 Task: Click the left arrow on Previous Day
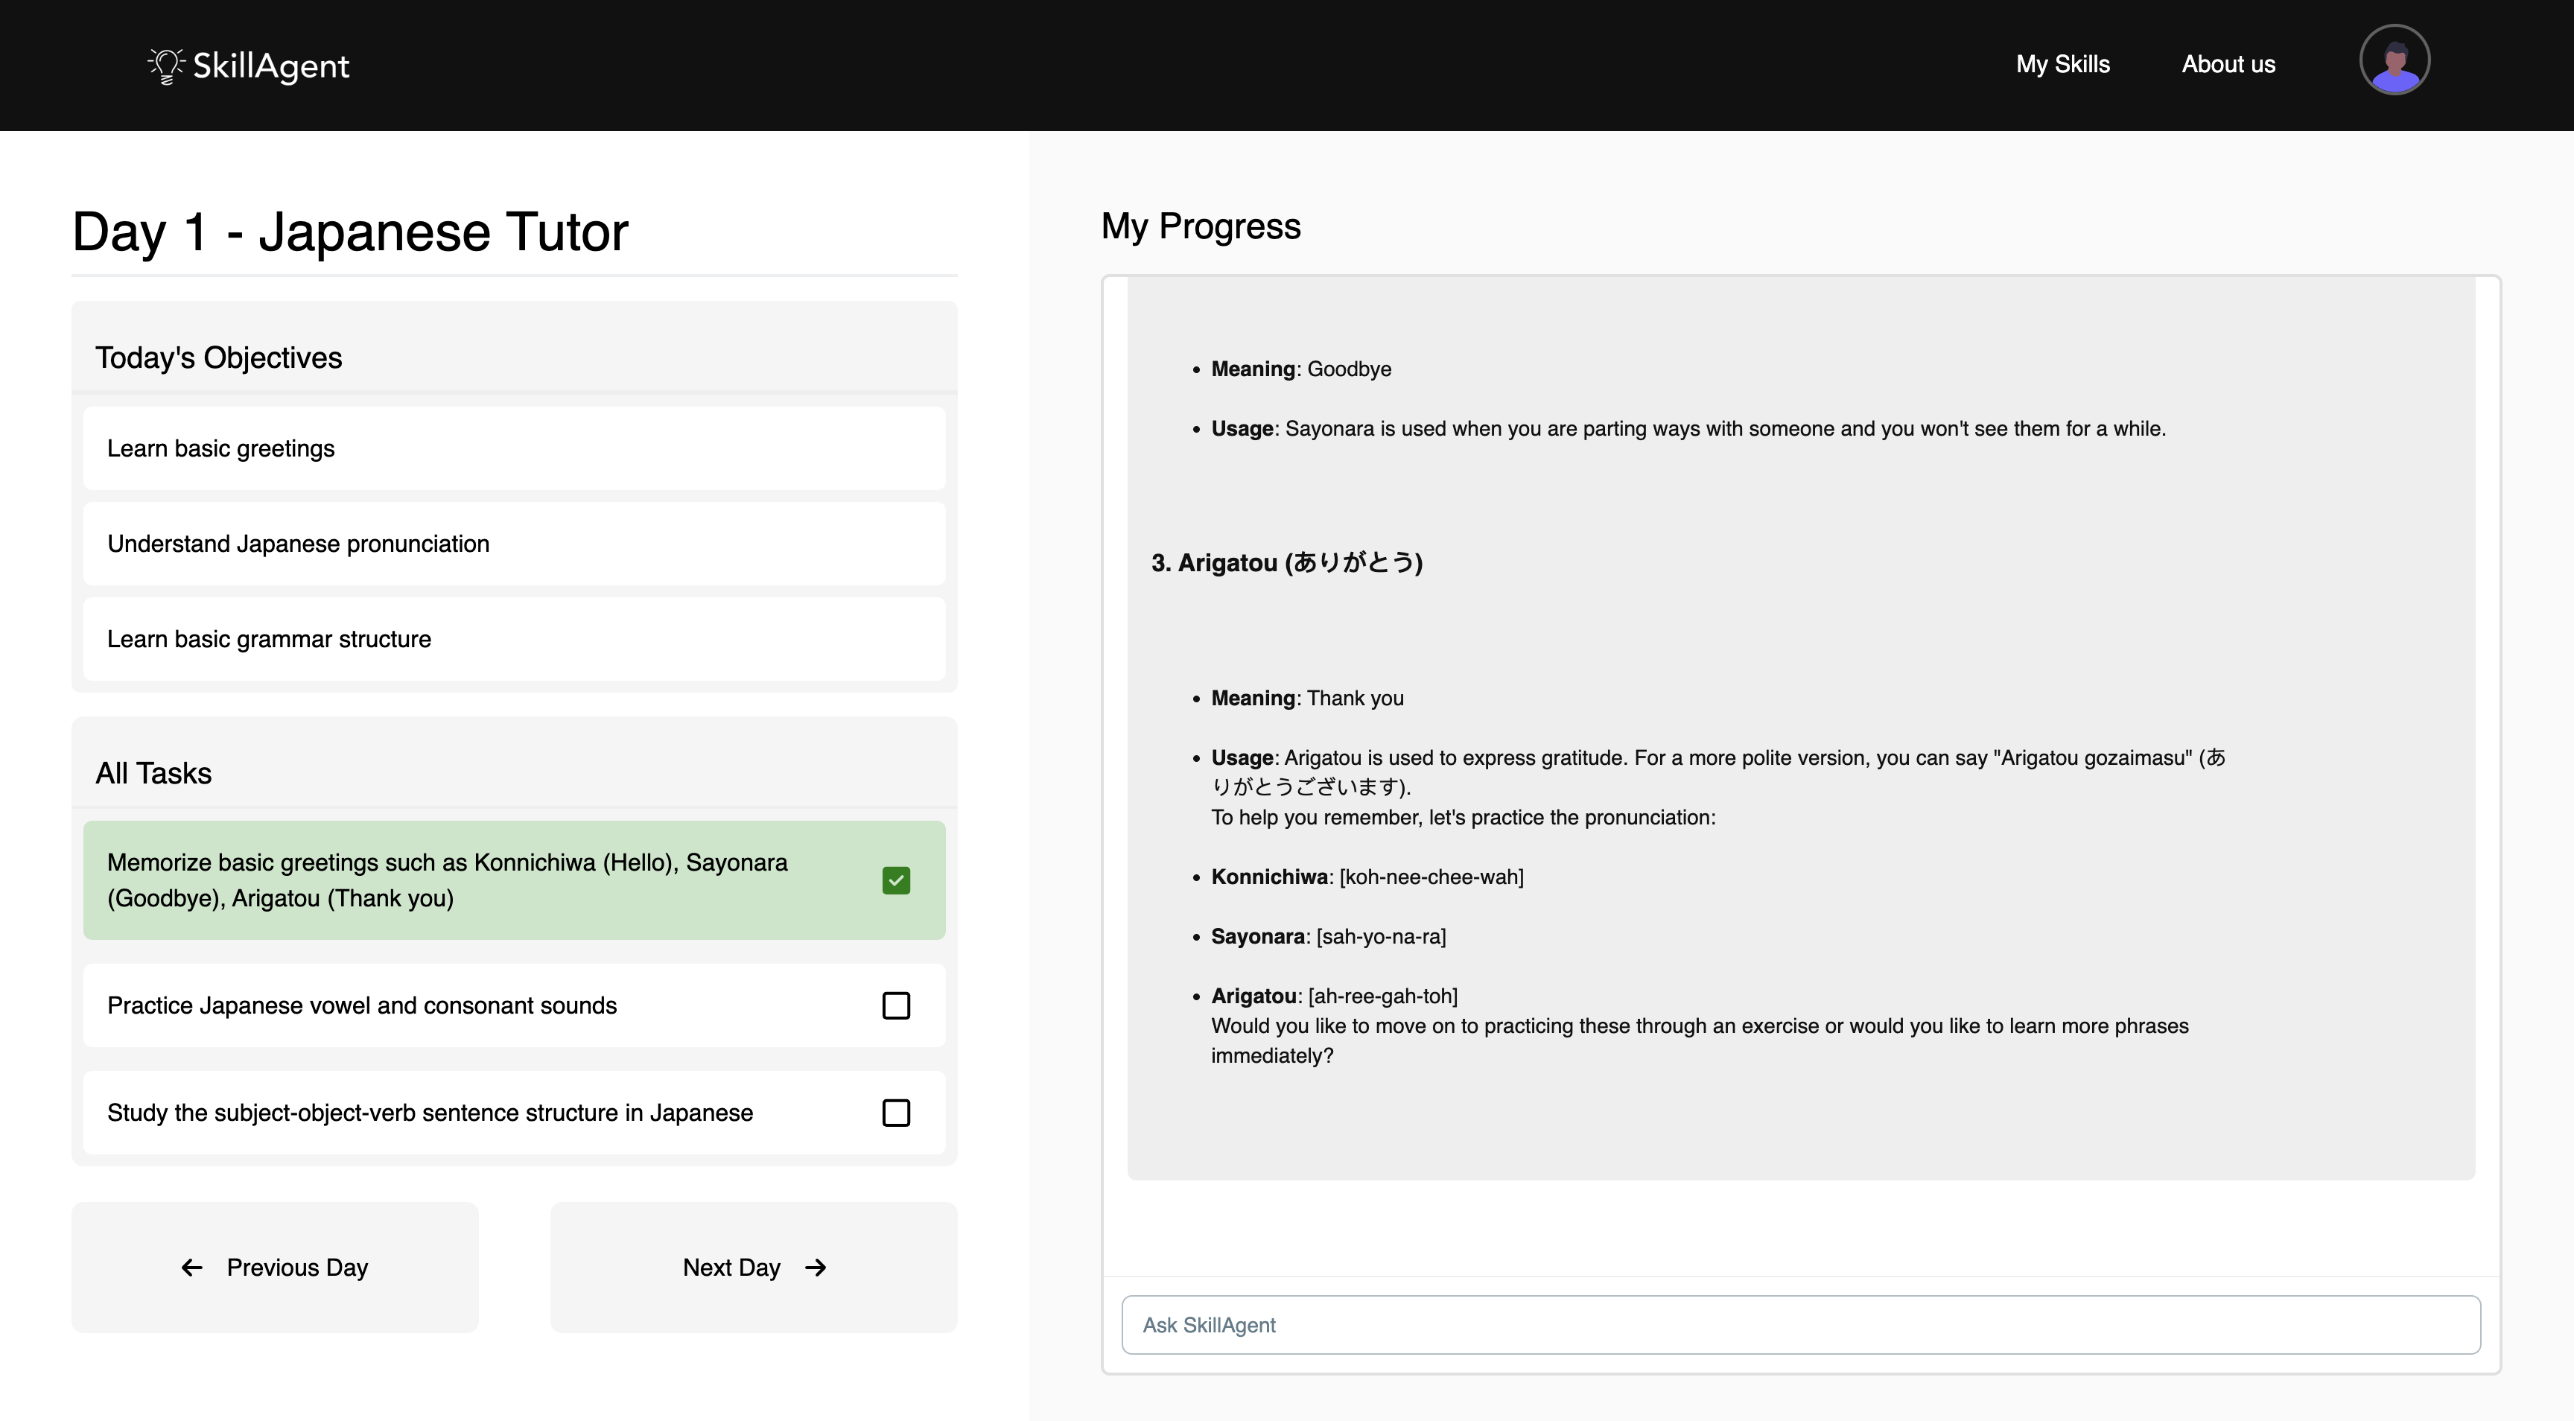[192, 1267]
